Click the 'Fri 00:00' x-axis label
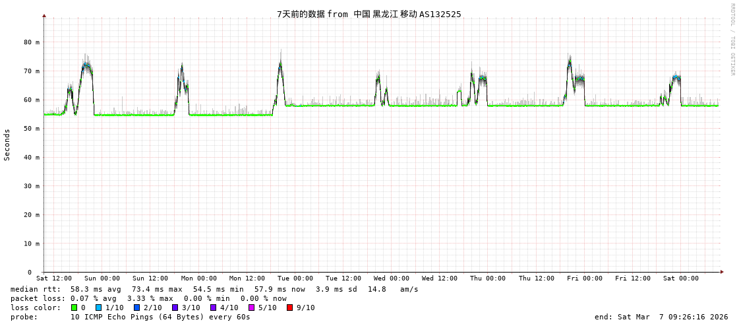Screen dimensions: 739x326 click(x=585, y=278)
